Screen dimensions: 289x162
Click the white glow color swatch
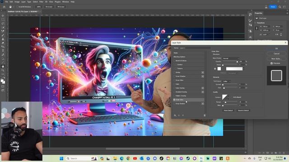pos(219,69)
